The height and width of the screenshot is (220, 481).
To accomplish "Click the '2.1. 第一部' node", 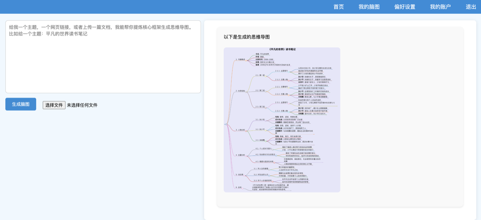I will [260, 75].
